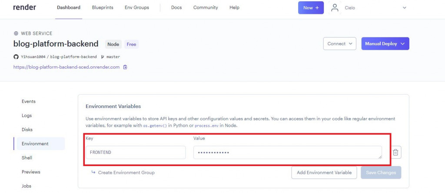Click the Cielo account name
The width and height of the screenshot is (445, 193).
(x=350, y=8)
